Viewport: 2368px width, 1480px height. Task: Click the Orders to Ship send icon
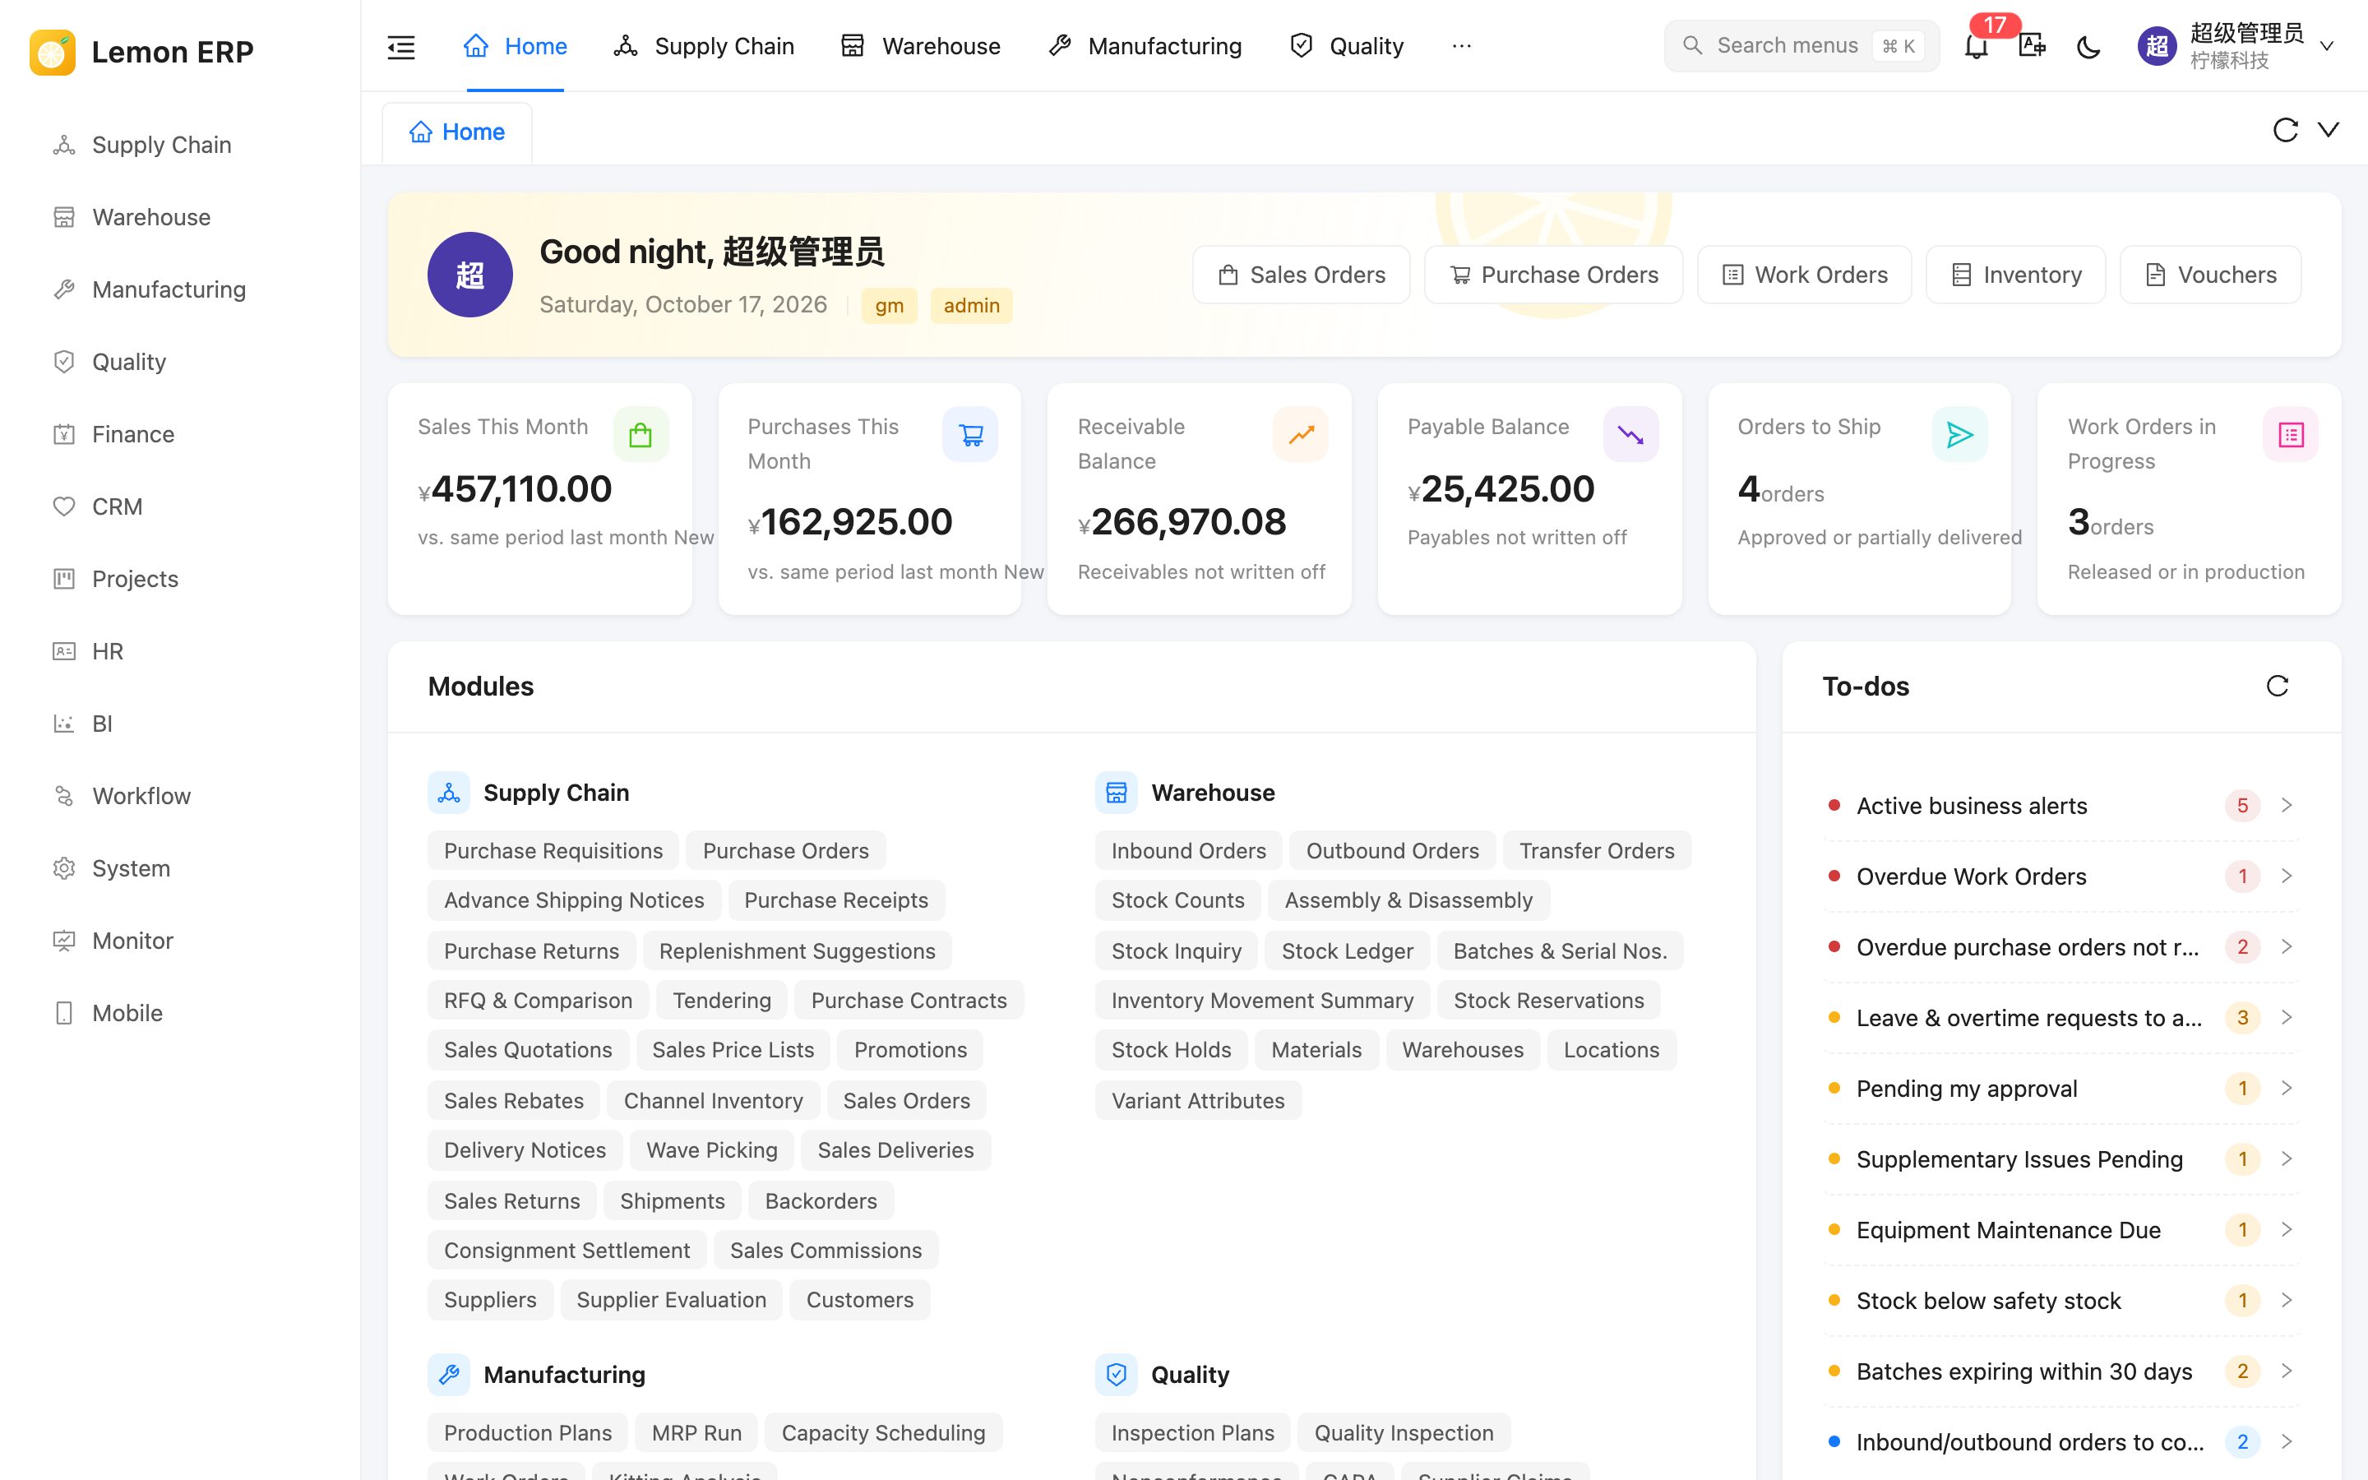click(x=1960, y=435)
